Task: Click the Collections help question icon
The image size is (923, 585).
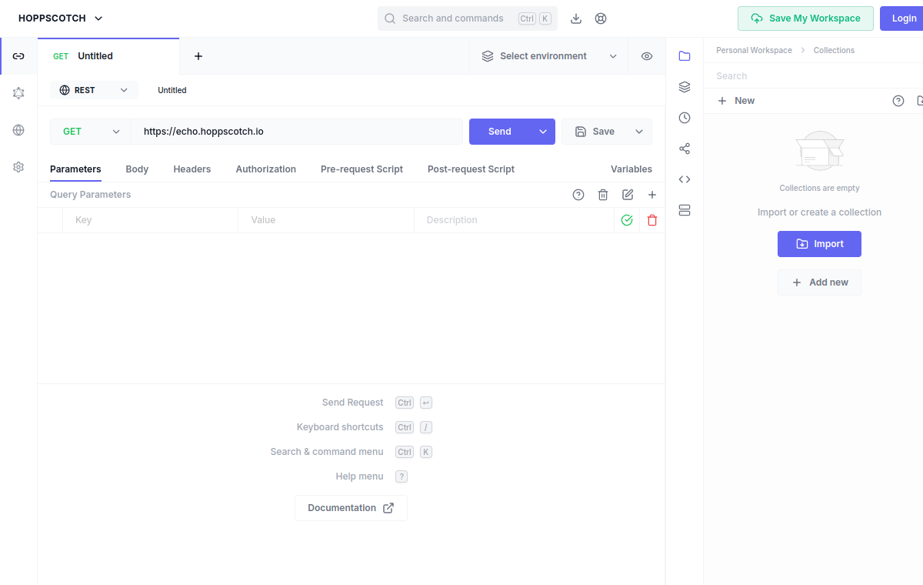Action: [x=898, y=101]
